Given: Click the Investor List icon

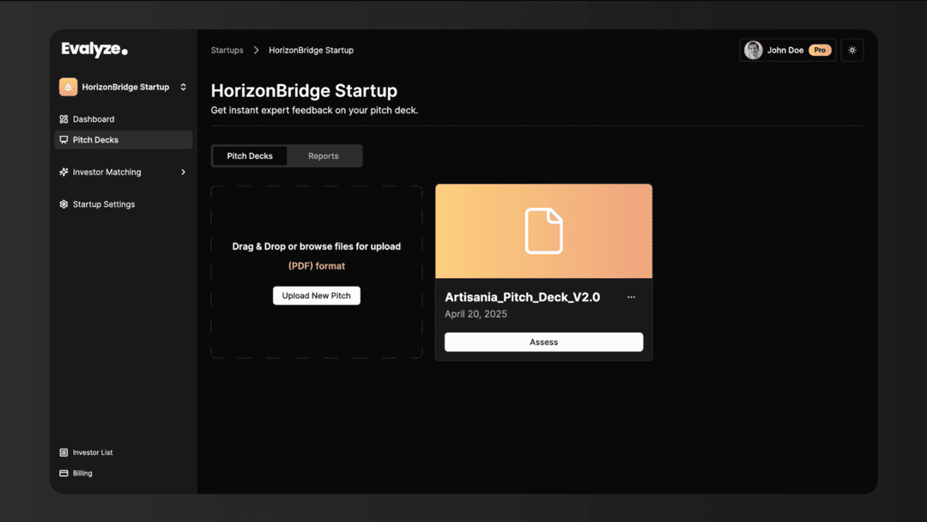Looking at the screenshot, I should (x=64, y=452).
